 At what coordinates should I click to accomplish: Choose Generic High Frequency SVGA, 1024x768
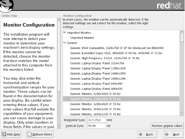[121, 58]
